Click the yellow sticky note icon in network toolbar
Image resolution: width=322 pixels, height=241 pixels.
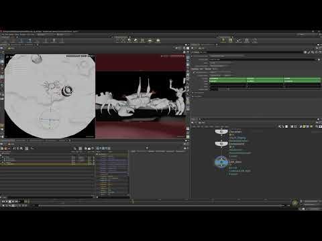[x=305, y=127]
